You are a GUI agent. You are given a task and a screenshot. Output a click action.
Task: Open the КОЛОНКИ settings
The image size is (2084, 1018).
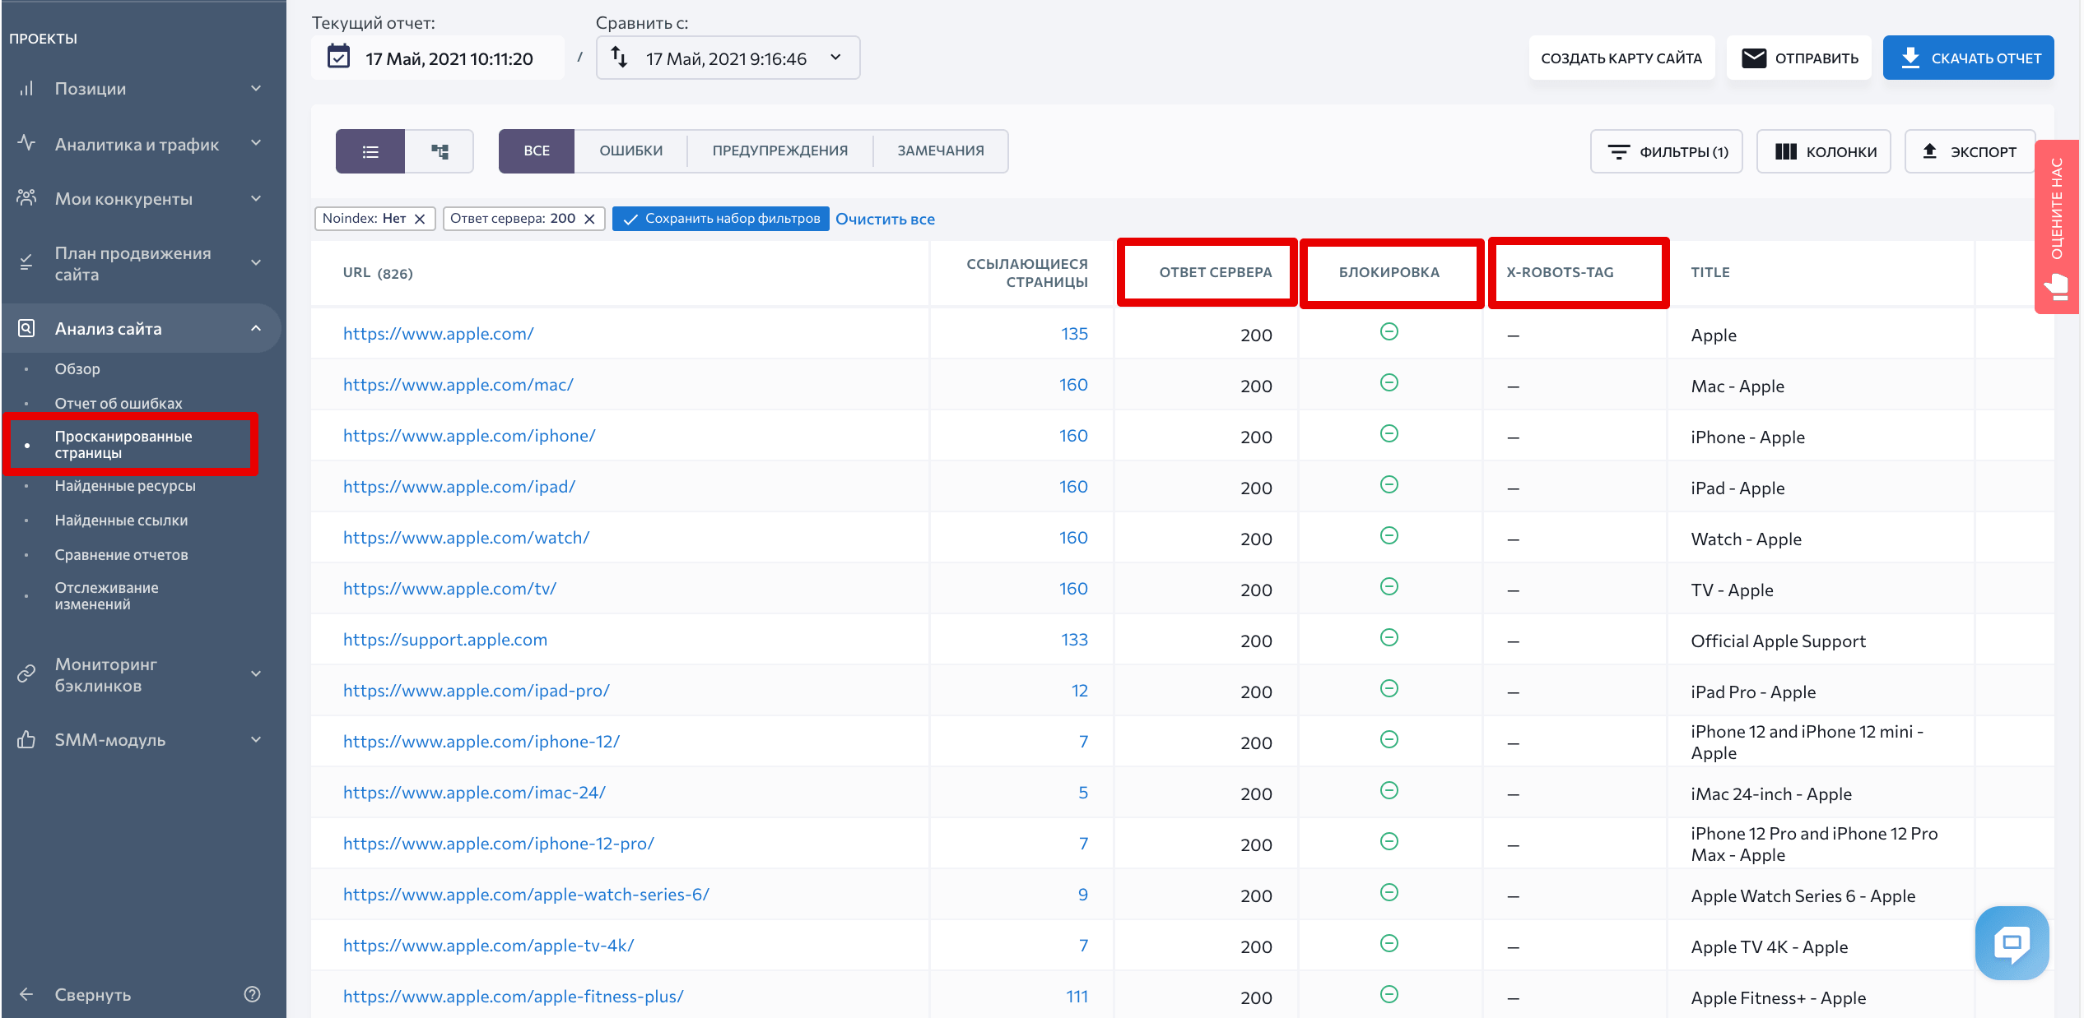pos(1824,151)
